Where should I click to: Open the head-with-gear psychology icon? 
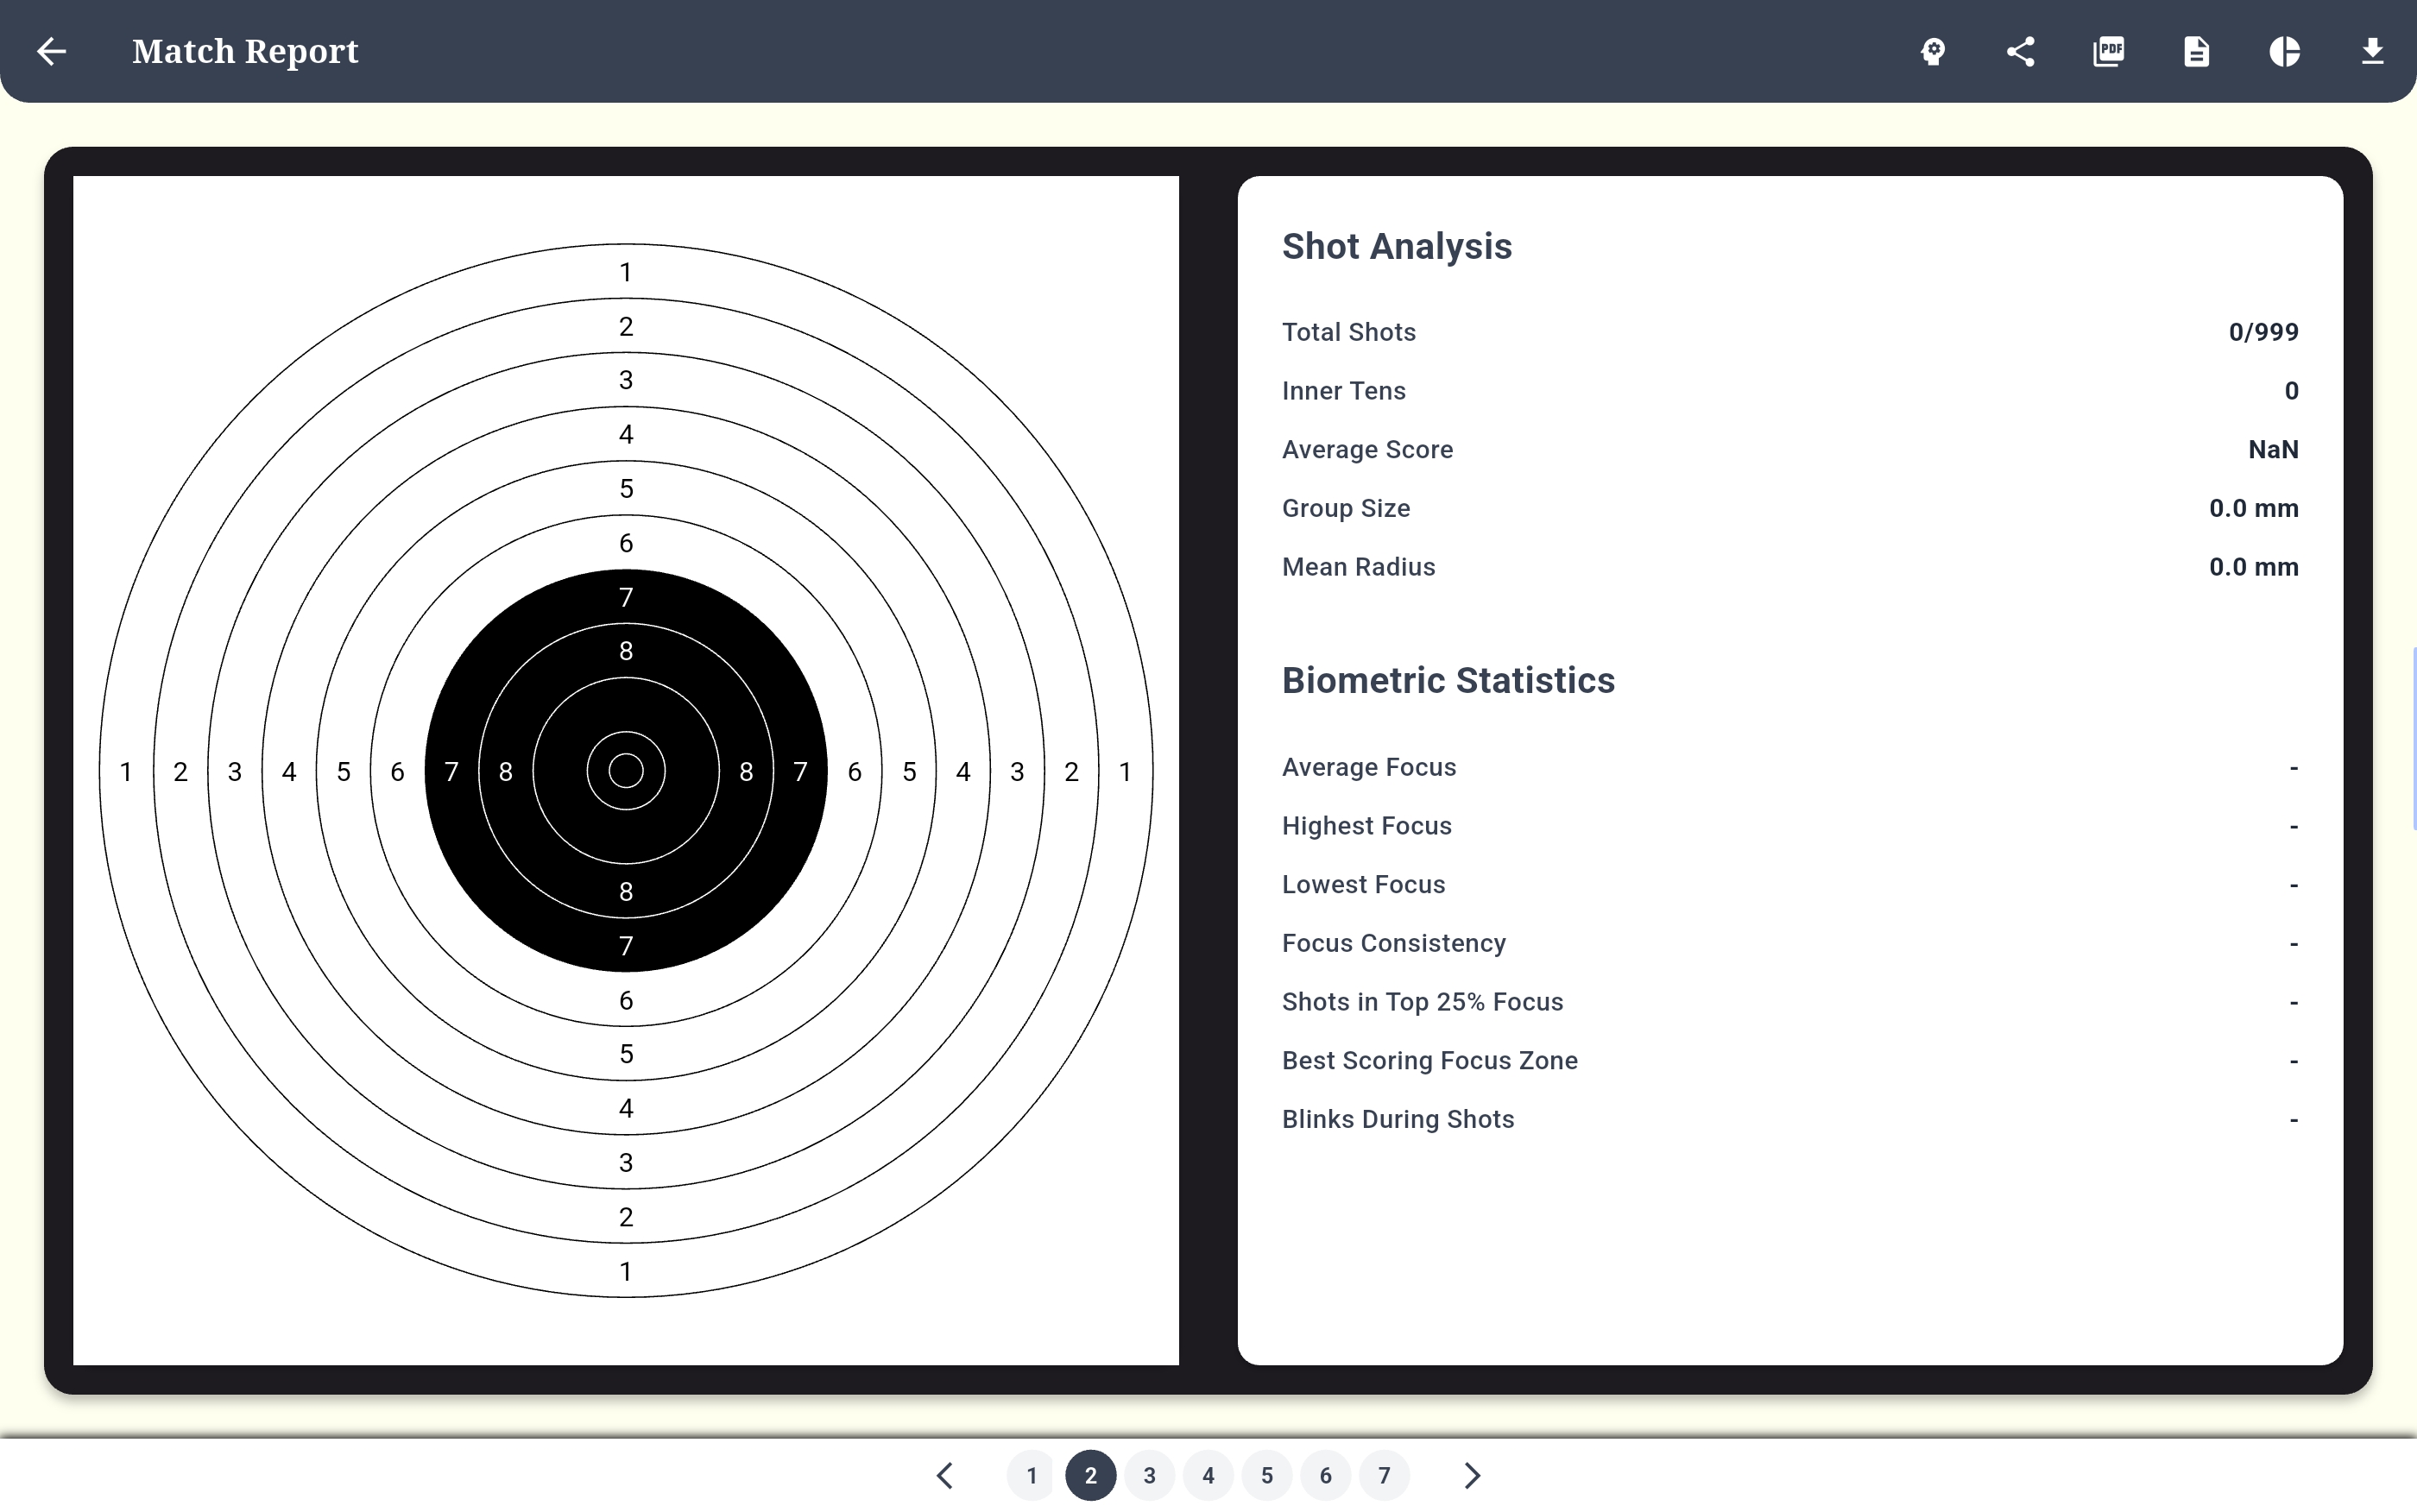pos(1933,51)
